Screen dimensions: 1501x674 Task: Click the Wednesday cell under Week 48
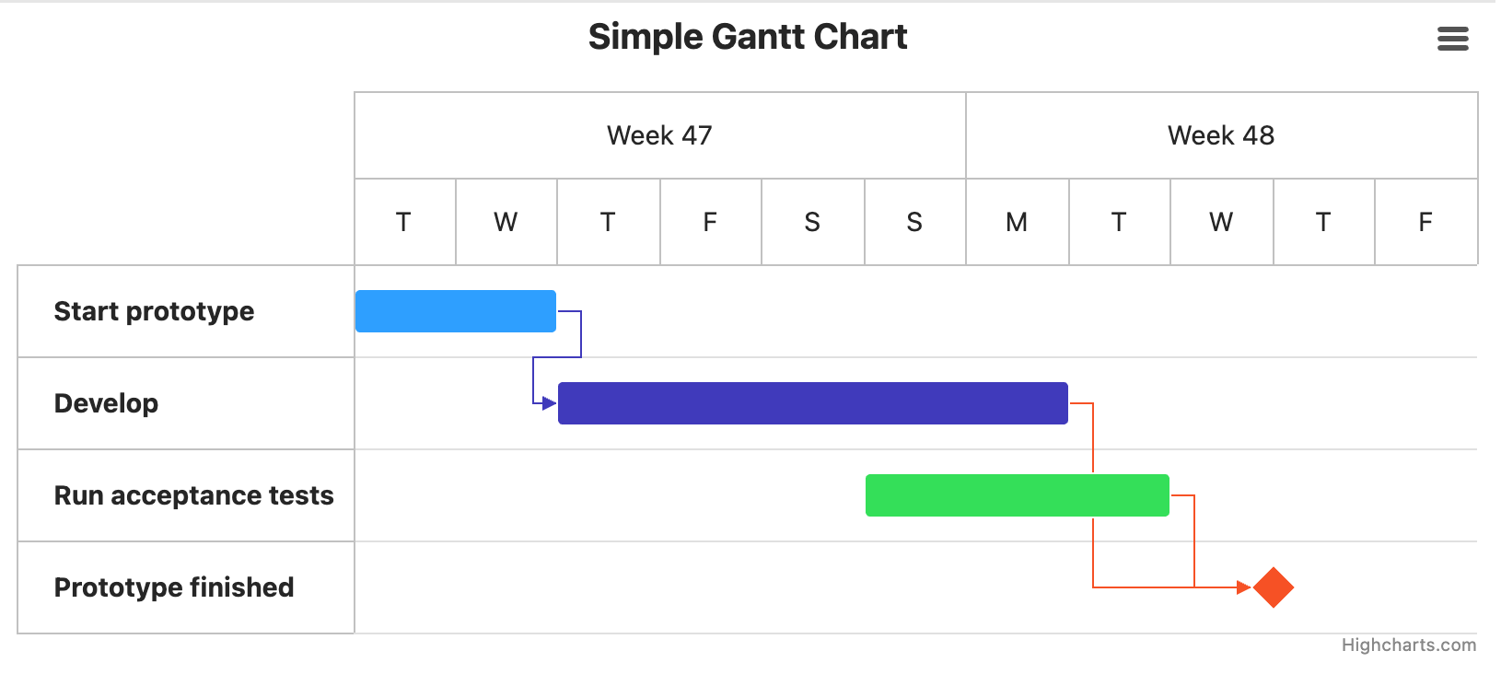tap(1220, 221)
